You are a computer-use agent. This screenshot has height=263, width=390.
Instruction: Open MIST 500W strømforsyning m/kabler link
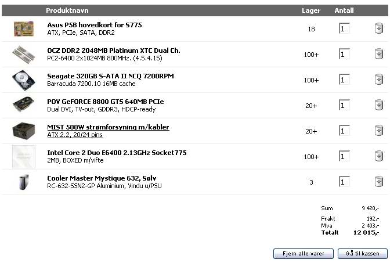(x=108, y=127)
